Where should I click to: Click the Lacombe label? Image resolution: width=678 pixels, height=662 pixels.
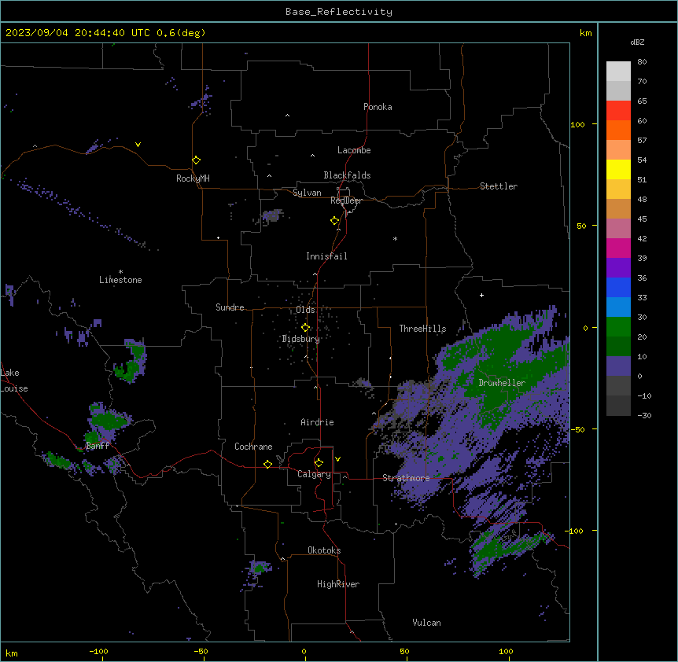(x=354, y=150)
